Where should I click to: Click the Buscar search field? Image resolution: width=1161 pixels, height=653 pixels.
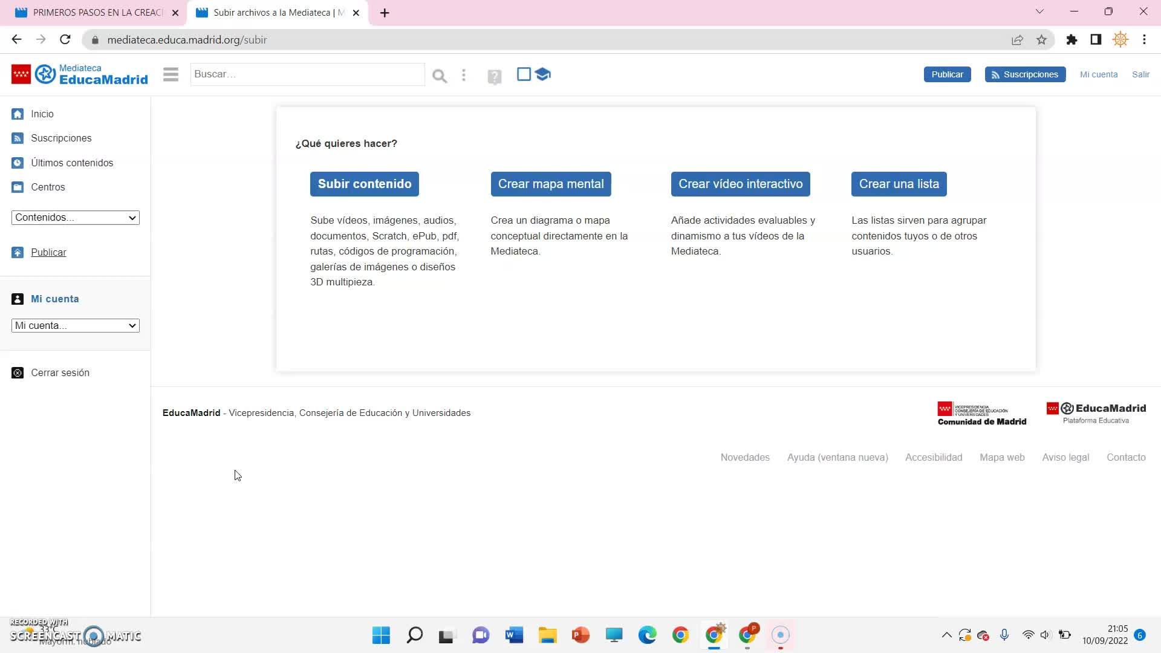[307, 74]
